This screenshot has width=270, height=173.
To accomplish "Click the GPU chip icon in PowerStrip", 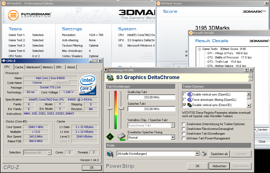I will [110, 137].
